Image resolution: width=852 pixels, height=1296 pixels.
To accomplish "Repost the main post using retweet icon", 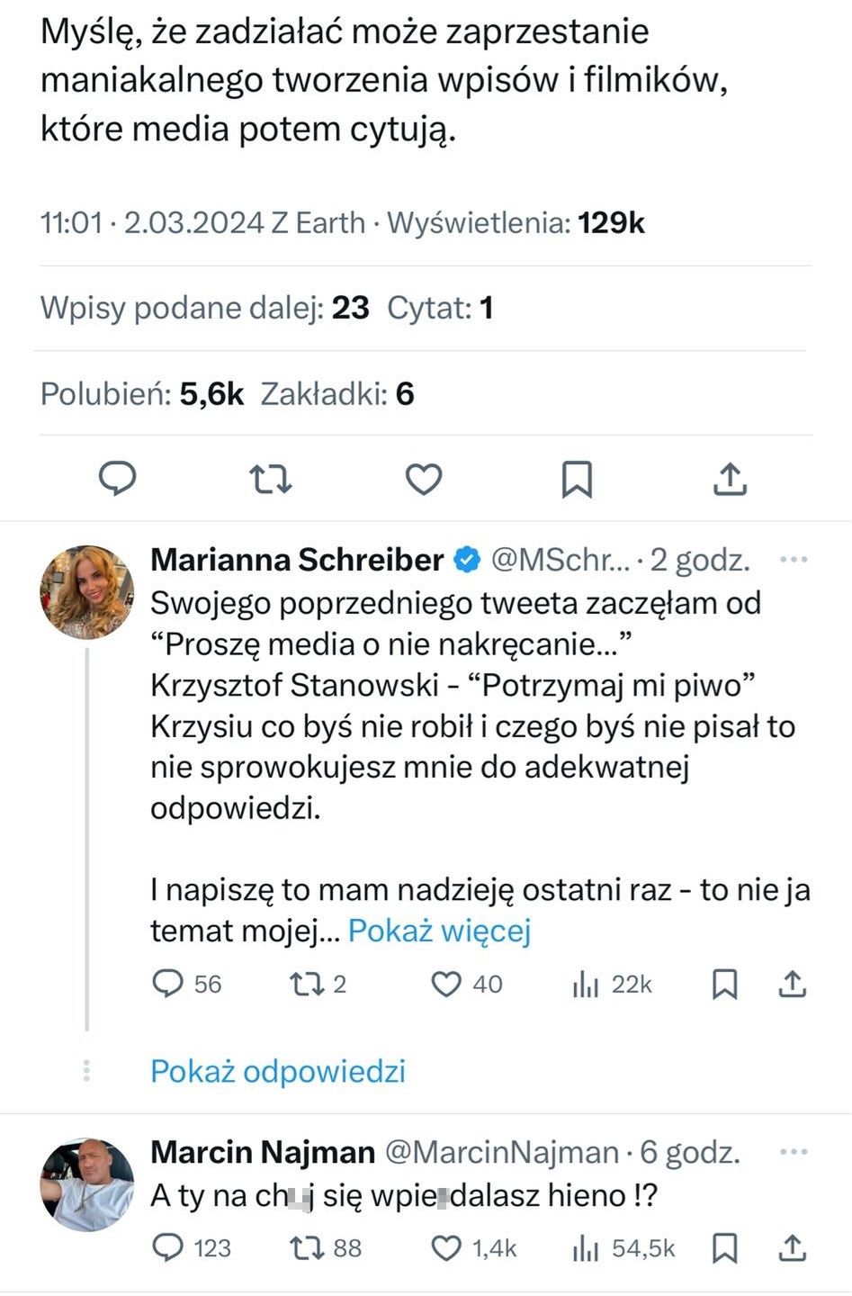I will point(270,479).
